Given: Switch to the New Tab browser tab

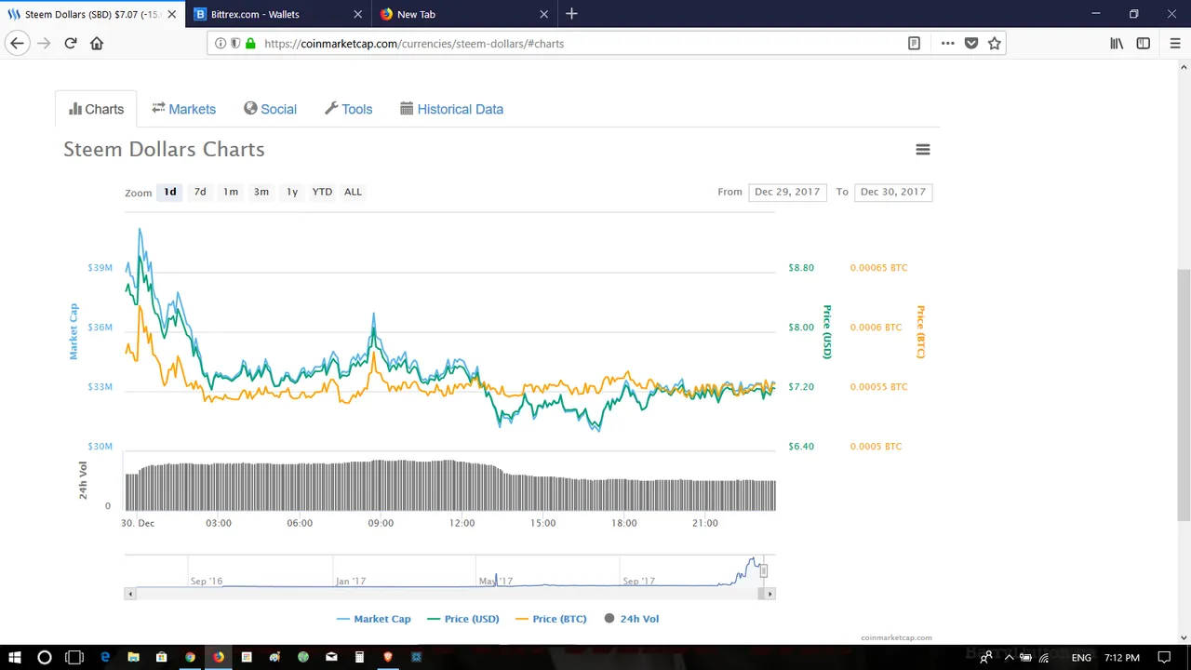Looking at the screenshot, I should 465,14.
